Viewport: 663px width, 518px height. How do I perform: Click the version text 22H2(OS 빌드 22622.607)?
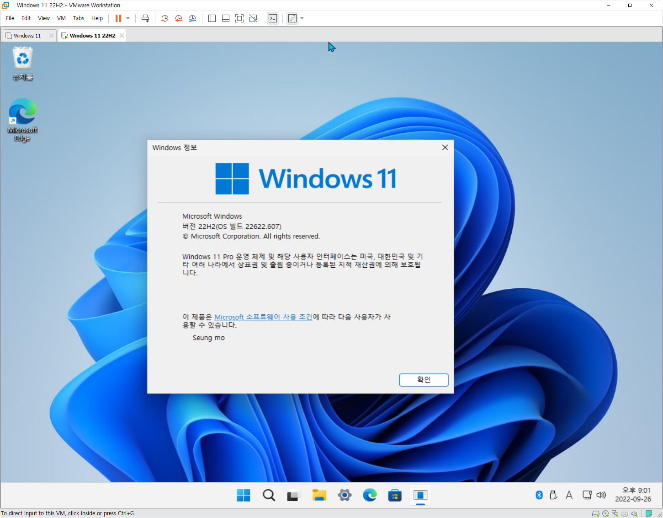tap(240, 227)
